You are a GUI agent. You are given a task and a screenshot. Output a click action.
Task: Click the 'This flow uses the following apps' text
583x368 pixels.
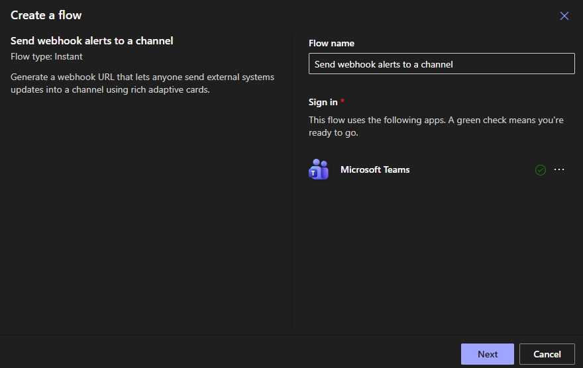[397, 120]
